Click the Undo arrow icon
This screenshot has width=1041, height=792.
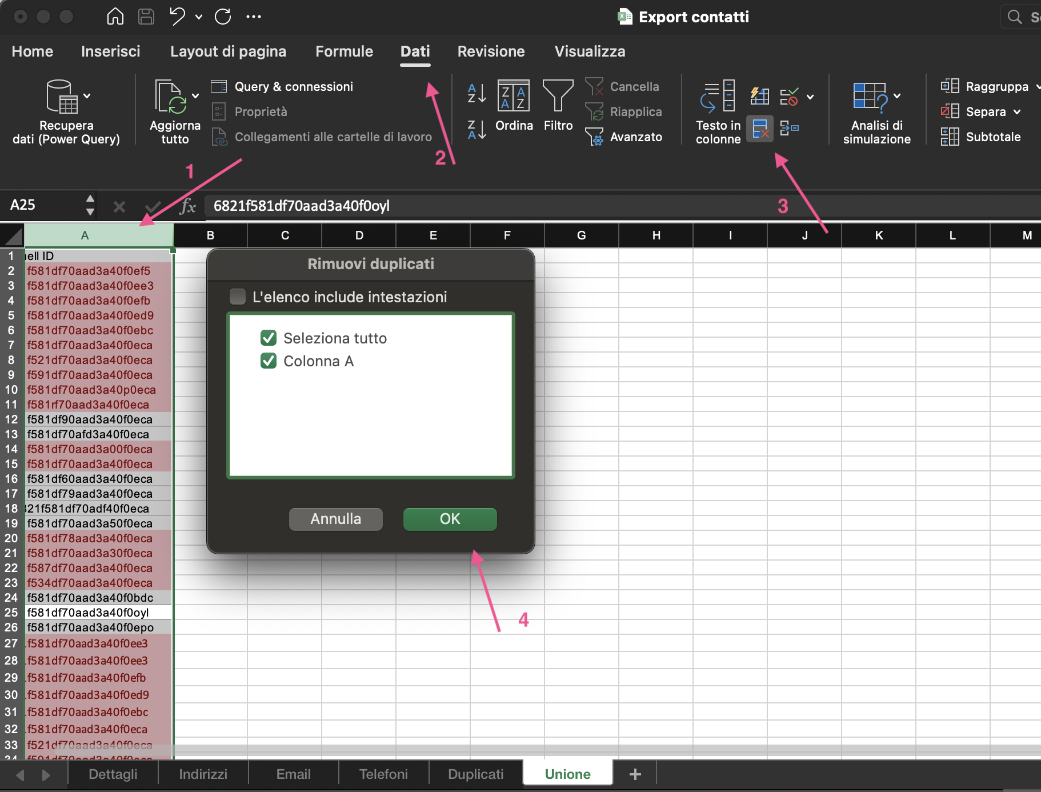click(177, 17)
